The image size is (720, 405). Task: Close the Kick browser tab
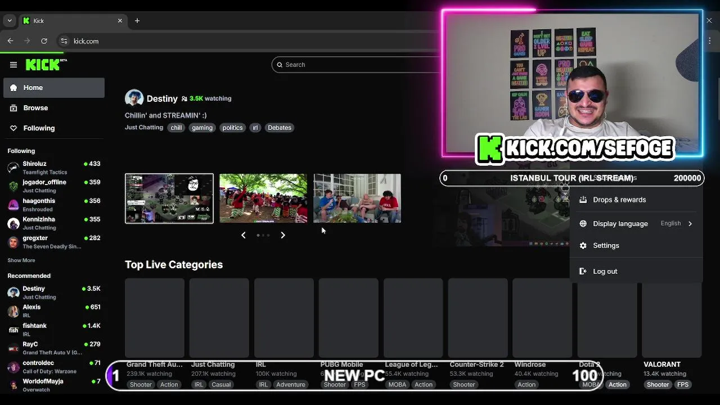click(120, 21)
